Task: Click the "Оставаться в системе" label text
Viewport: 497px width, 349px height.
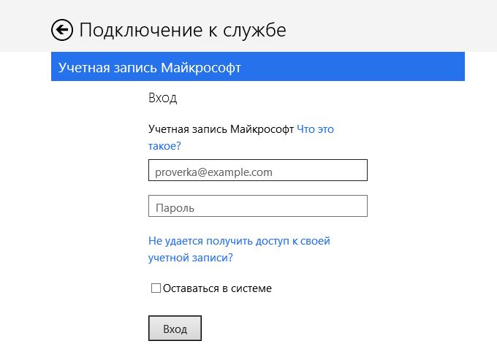Action: [x=217, y=288]
